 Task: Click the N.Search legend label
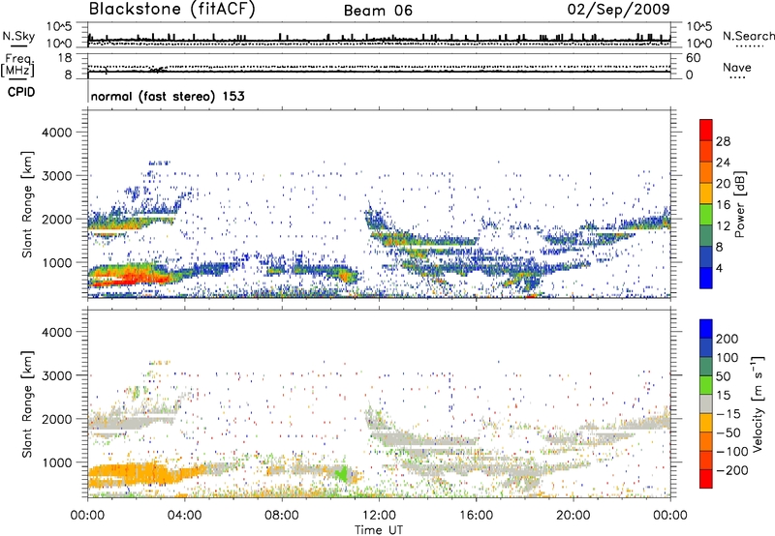point(749,36)
